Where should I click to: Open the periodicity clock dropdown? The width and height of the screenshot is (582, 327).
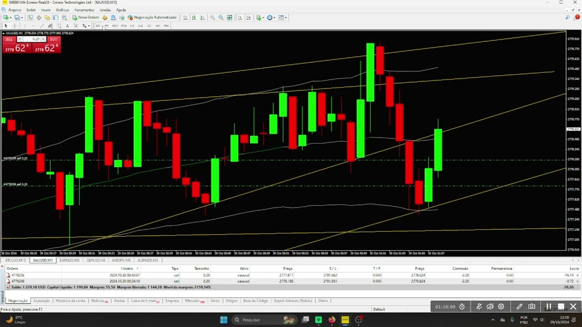click(x=274, y=18)
